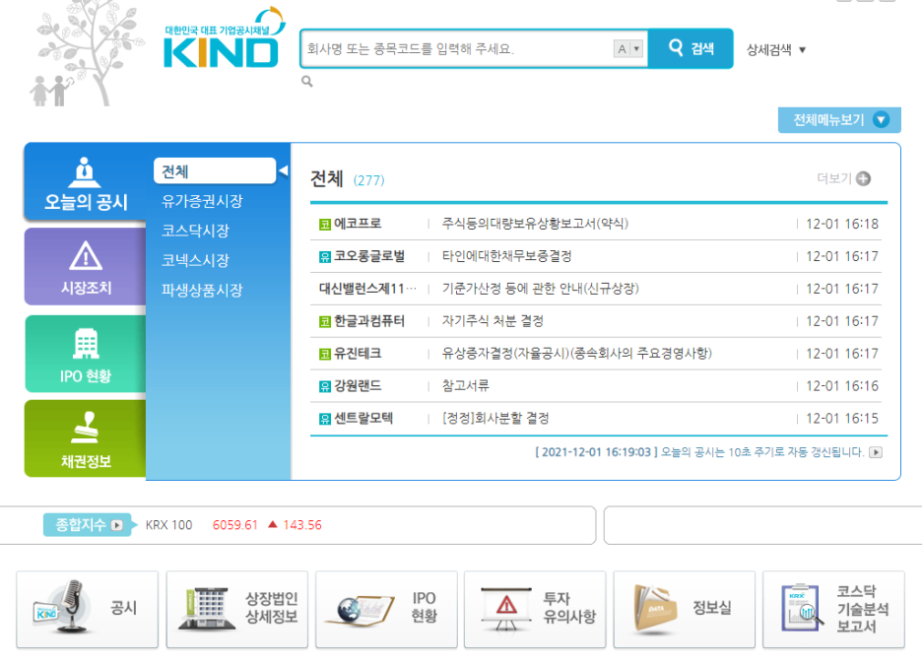
Task: Open disclosure 유상증자결정(자율공시)
Action: (x=577, y=354)
